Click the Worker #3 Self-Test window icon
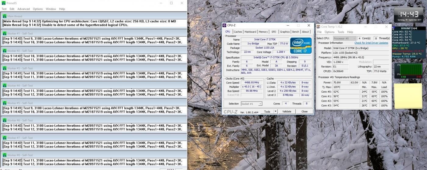The width and height of the screenshot is (427, 170). [5, 68]
